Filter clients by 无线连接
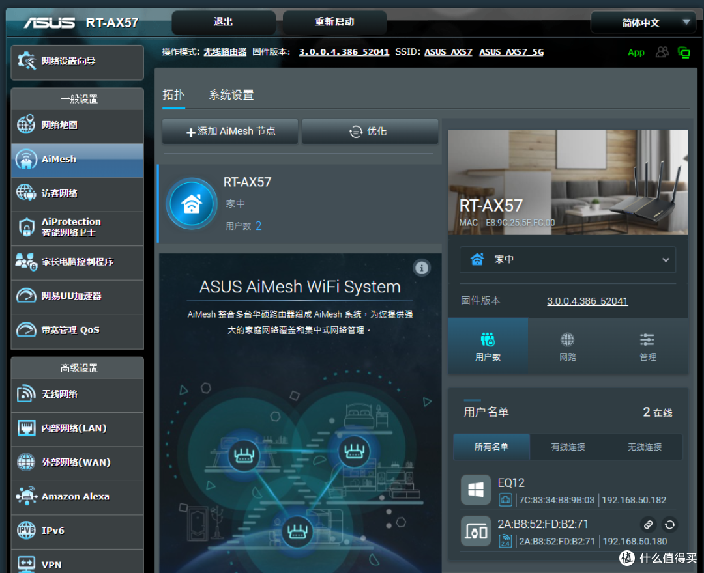This screenshot has width=704, height=573. (644, 447)
